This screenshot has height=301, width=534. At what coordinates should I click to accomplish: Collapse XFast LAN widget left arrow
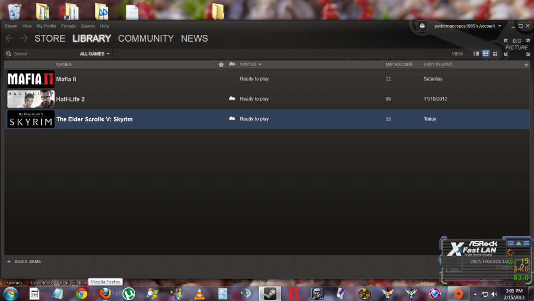pyautogui.click(x=439, y=261)
